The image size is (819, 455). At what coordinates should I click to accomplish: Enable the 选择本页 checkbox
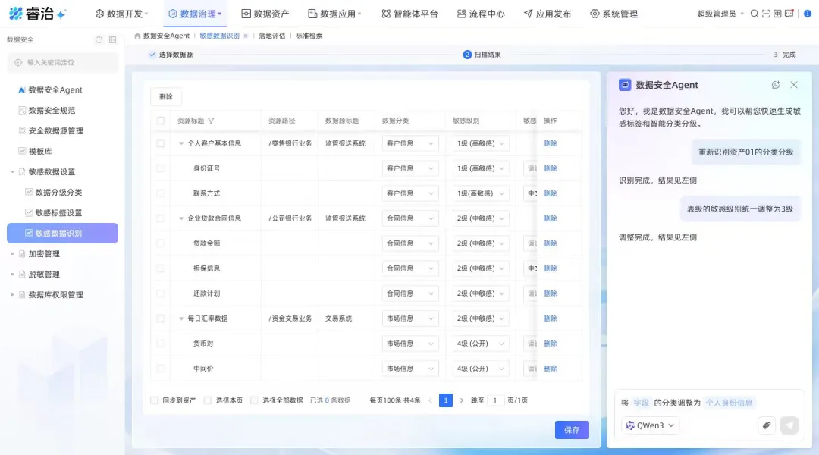coord(207,400)
